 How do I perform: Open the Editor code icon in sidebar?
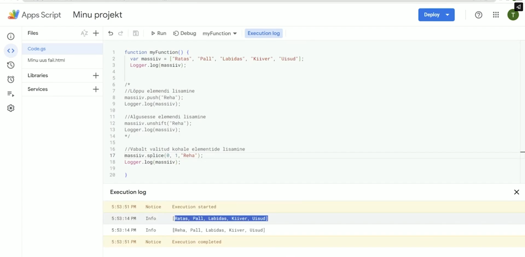11,51
